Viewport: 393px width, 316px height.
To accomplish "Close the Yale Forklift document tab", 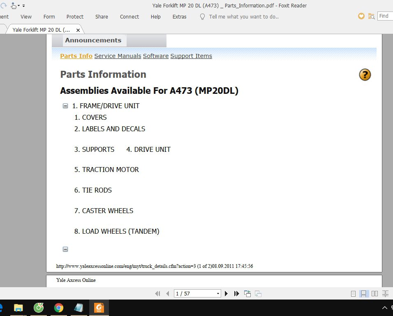I will (78, 30).
